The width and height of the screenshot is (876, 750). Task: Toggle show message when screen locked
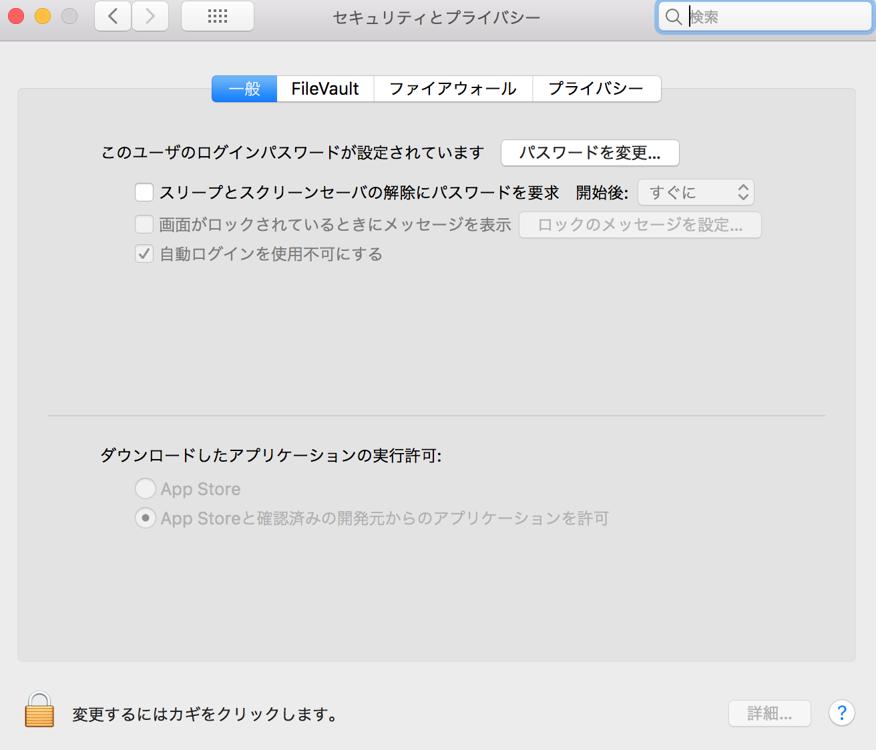[x=144, y=225]
